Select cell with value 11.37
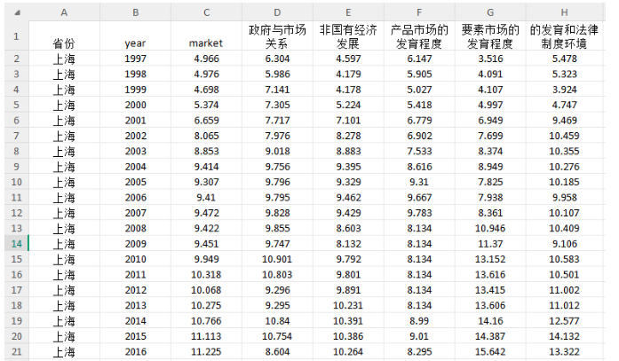 pyautogui.click(x=490, y=244)
